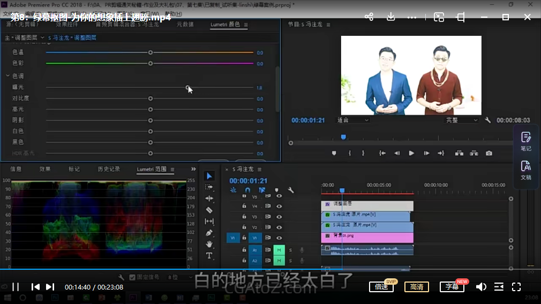Click the 倍速 playback speed button
This screenshot has width=541, height=304.
point(381,287)
